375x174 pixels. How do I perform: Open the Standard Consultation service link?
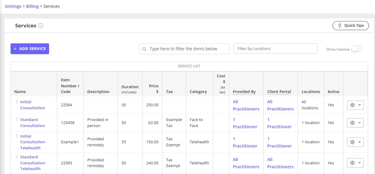click(x=33, y=123)
